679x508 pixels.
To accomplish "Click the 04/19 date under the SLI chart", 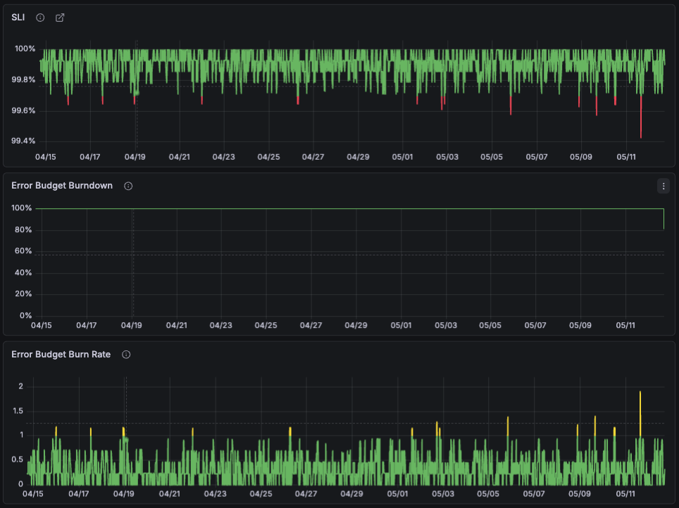I will 135,157.
